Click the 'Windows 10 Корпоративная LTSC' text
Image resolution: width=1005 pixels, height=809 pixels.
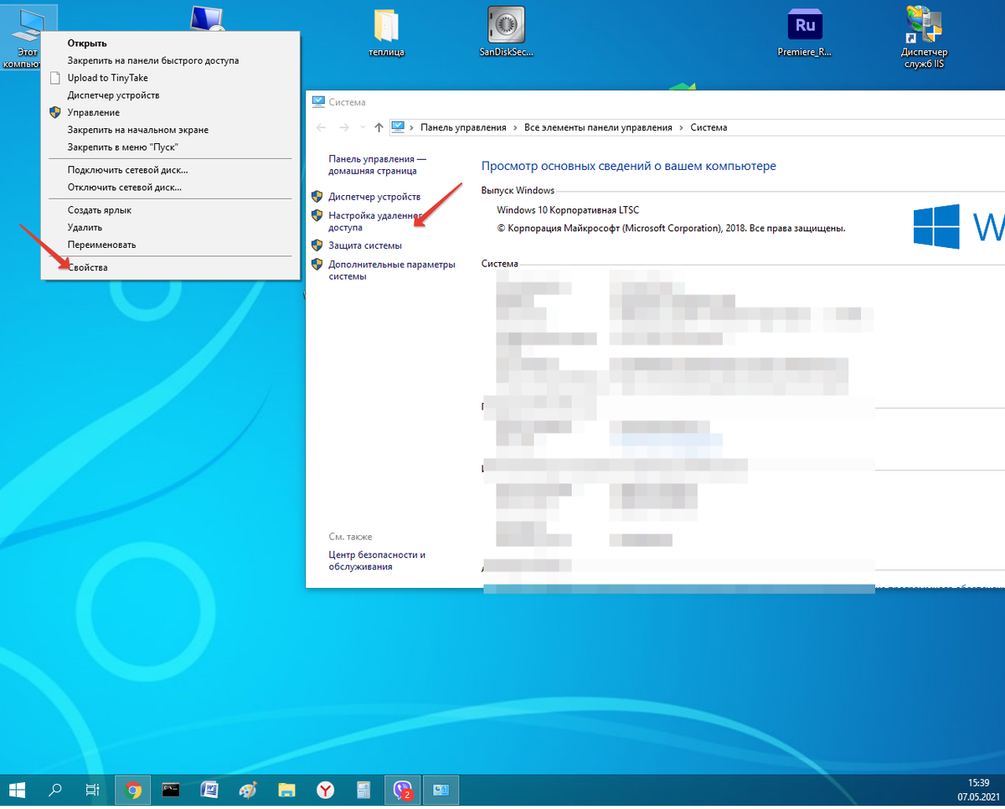(568, 209)
